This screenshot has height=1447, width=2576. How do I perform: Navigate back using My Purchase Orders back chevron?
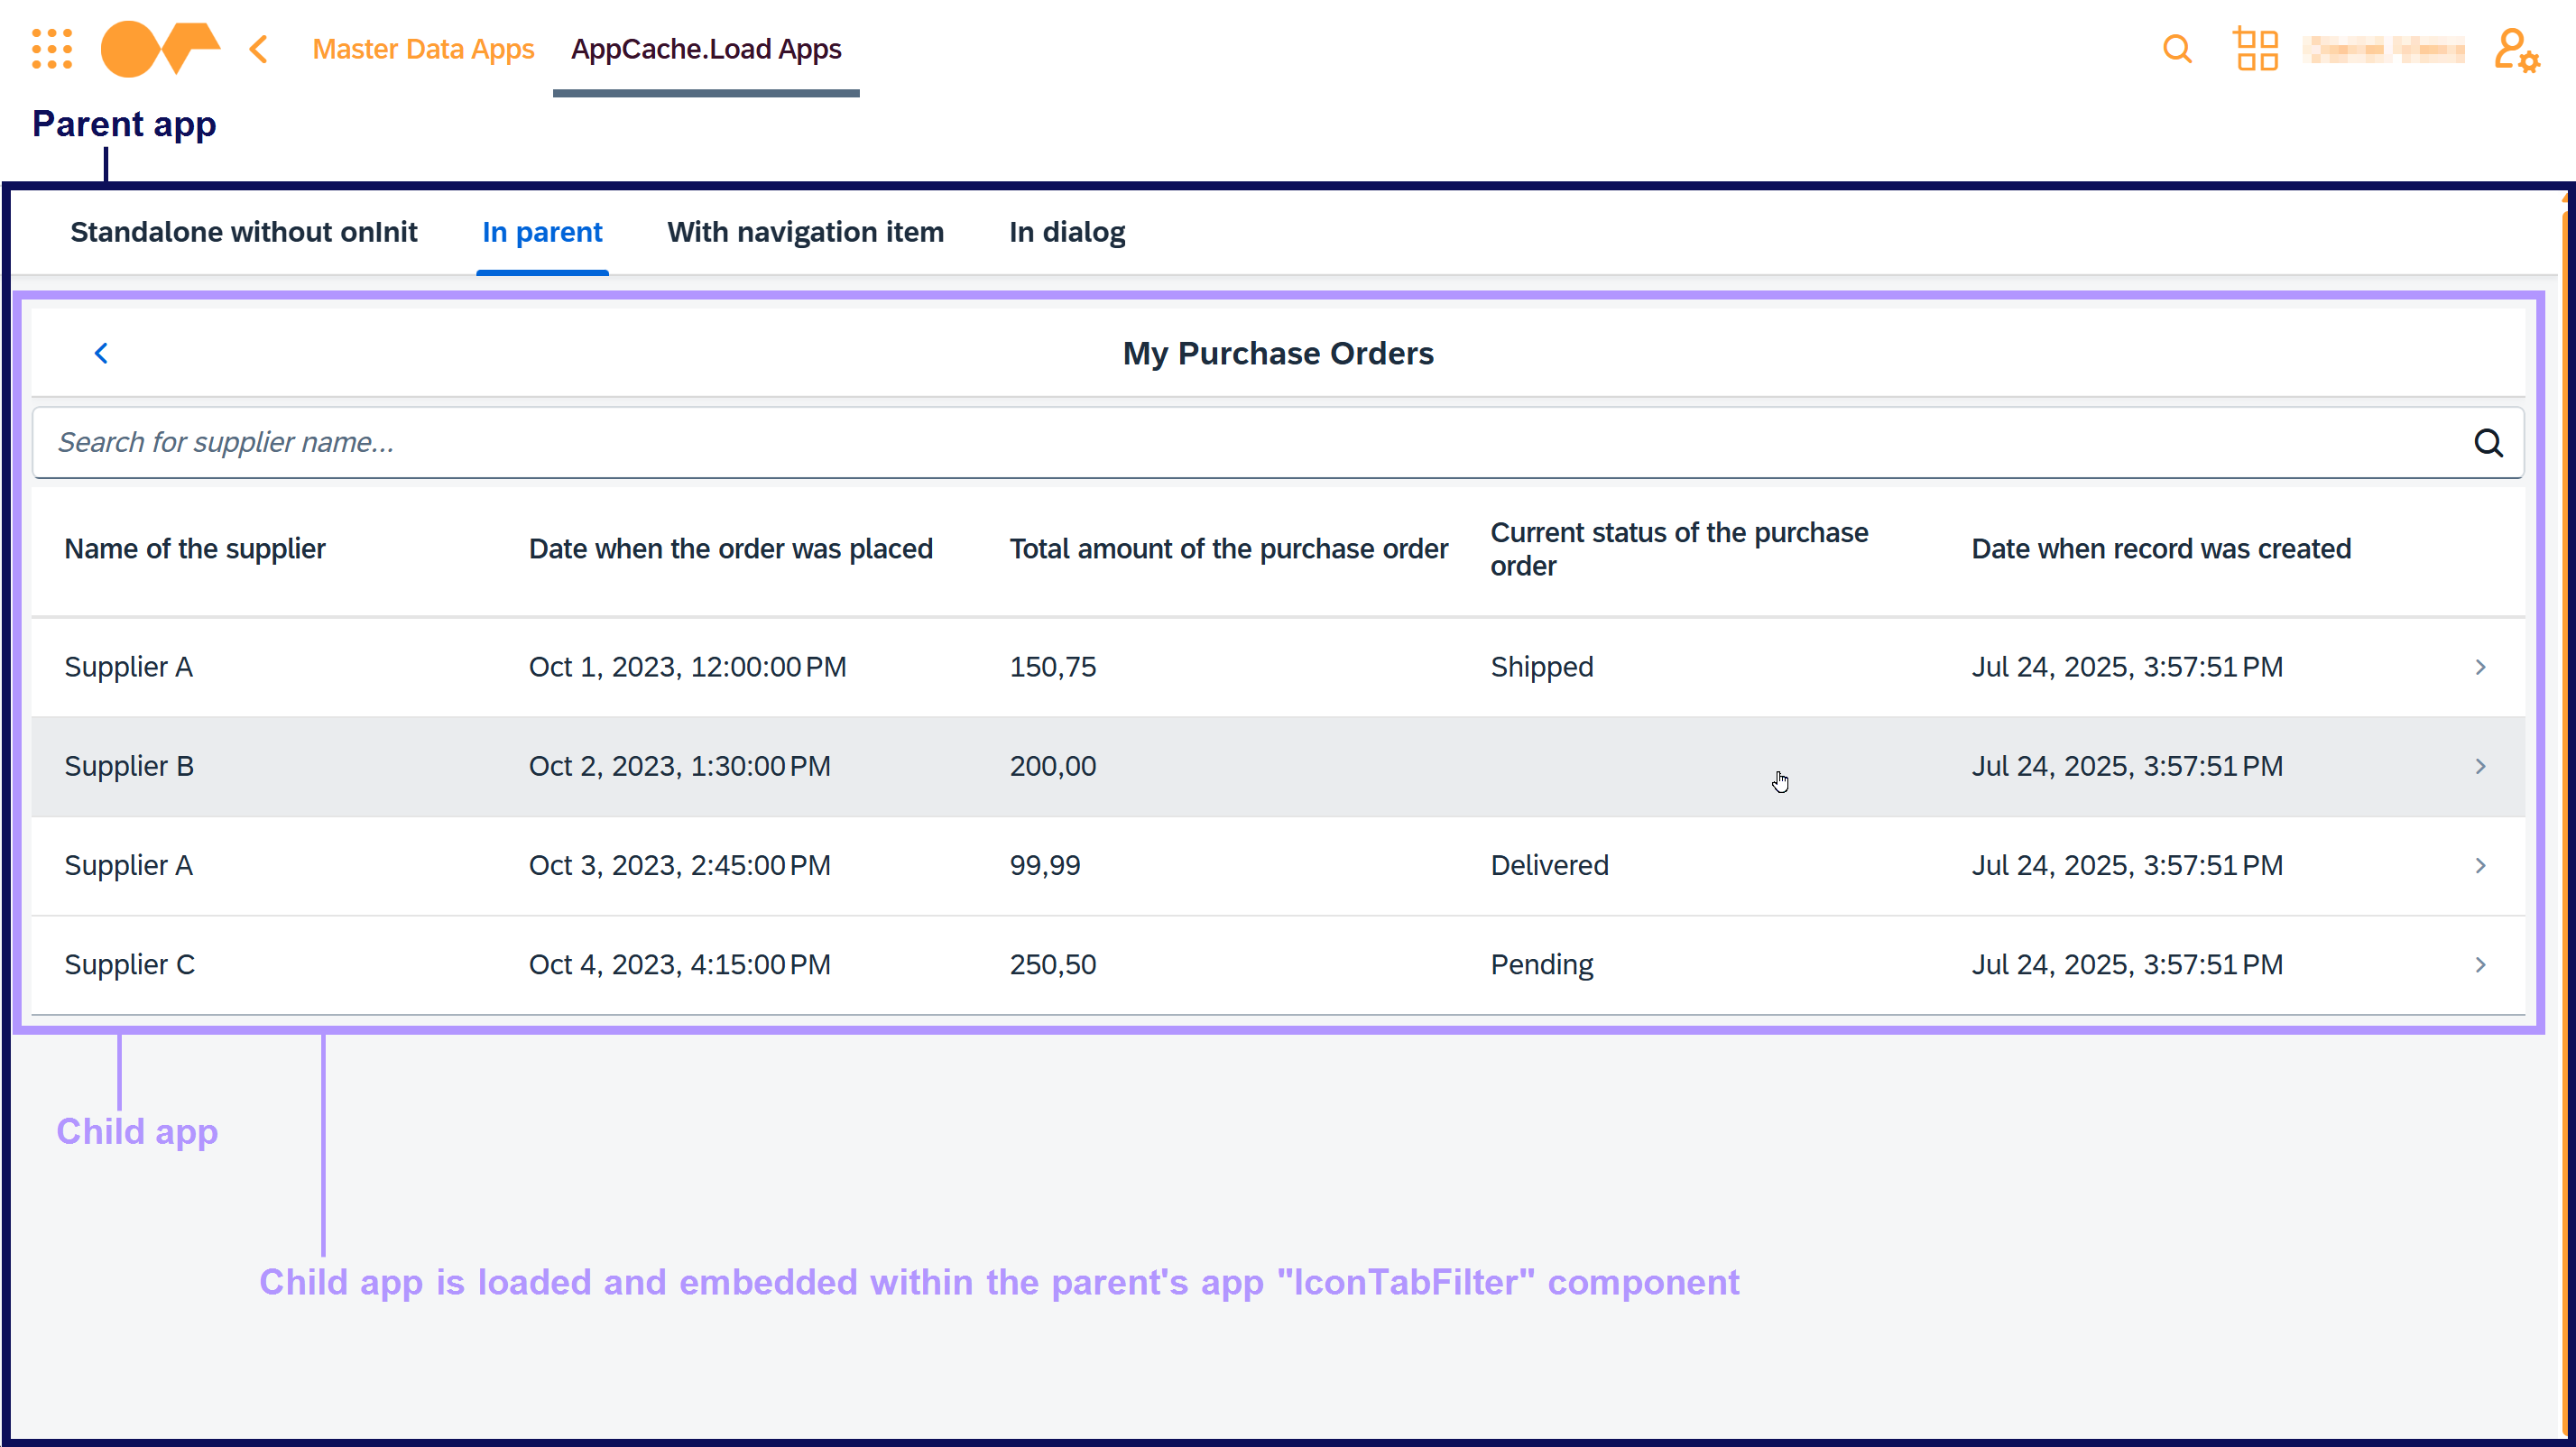pos(101,353)
